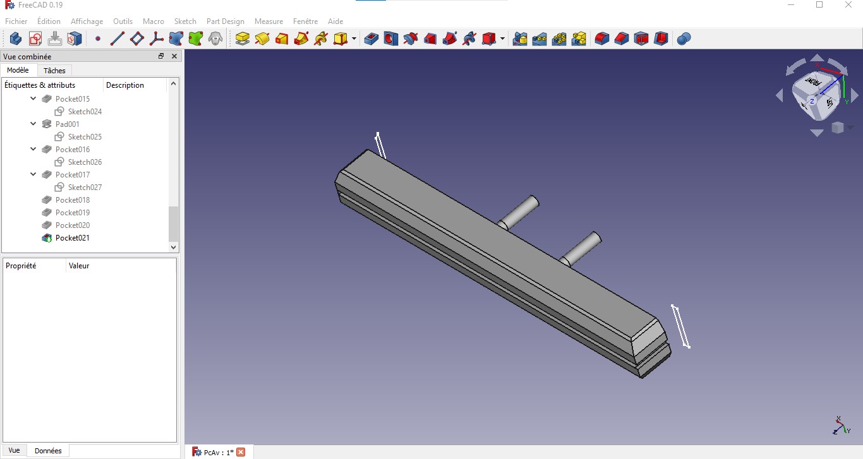This screenshot has width=863, height=459.
Task: Click Map sketch to face icon
Action: [x=75, y=39]
